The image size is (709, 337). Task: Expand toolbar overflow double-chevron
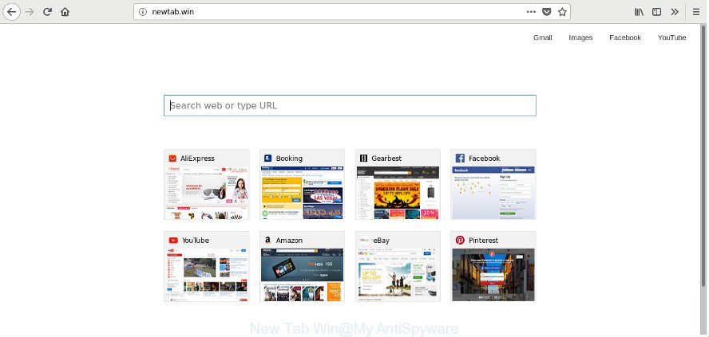[x=675, y=12]
